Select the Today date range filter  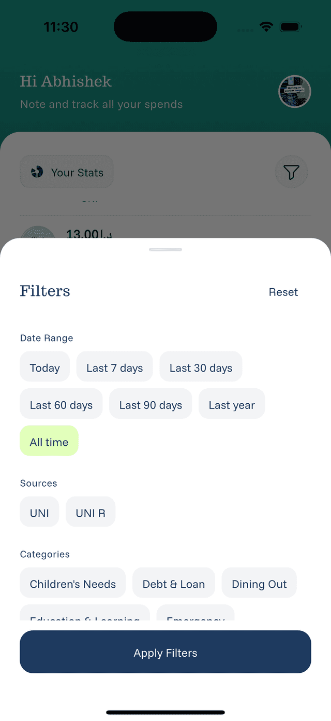(44, 367)
